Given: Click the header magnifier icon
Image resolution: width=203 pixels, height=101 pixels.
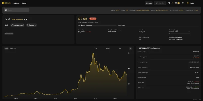Looking at the screenshot, I should coord(157,3).
